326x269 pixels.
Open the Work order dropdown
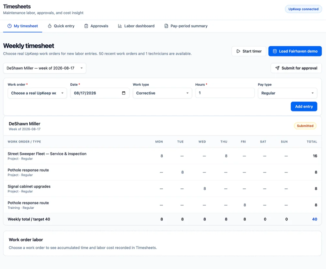[x=37, y=93]
